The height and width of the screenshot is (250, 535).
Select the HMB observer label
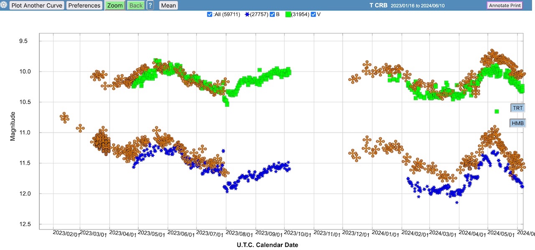tap(517, 123)
